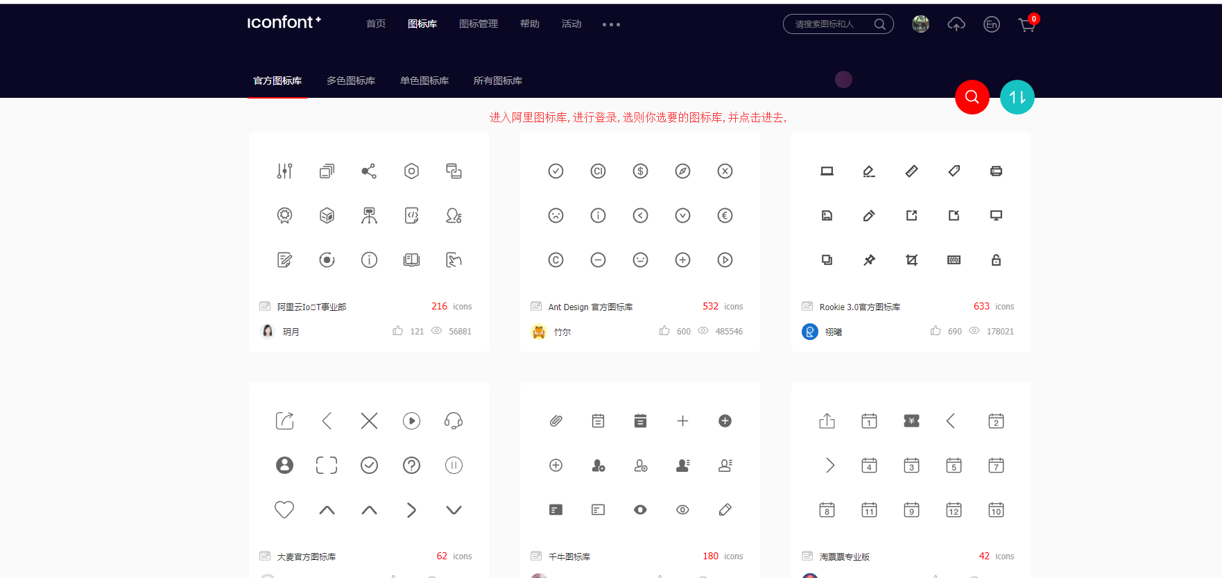Click the 3D cube icon in IoT card

pyautogui.click(x=327, y=215)
